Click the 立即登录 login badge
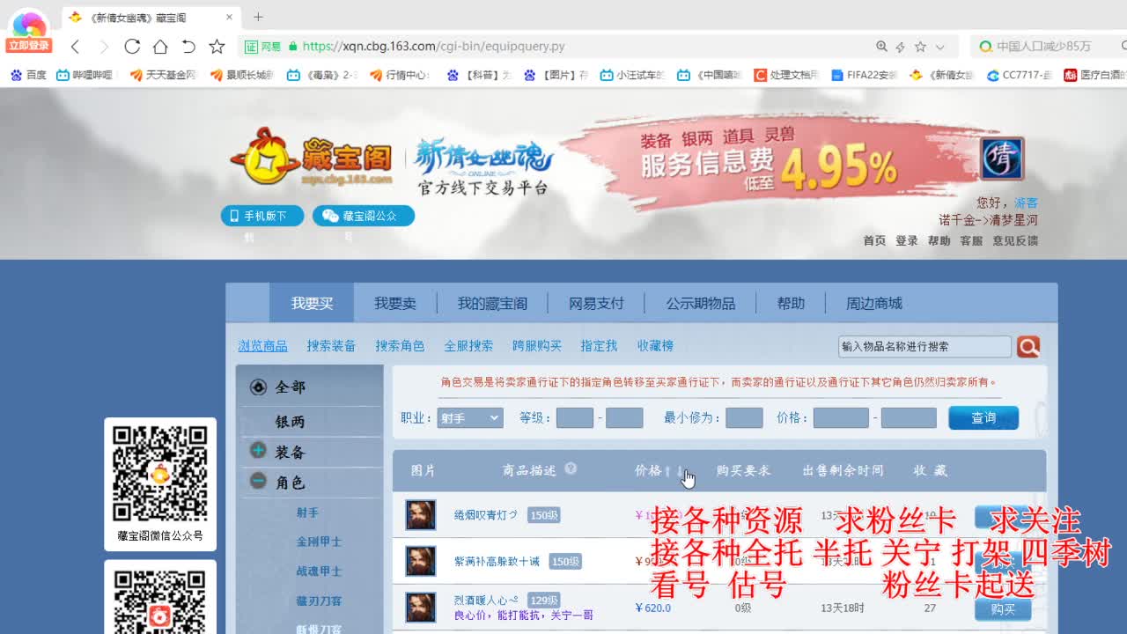Screen dimensions: 1127x634 pos(29,46)
